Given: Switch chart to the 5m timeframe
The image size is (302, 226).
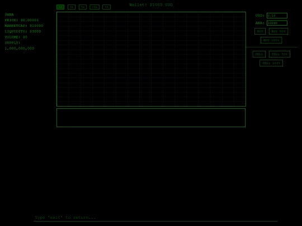Looking at the screenshot, I should (83, 7).
